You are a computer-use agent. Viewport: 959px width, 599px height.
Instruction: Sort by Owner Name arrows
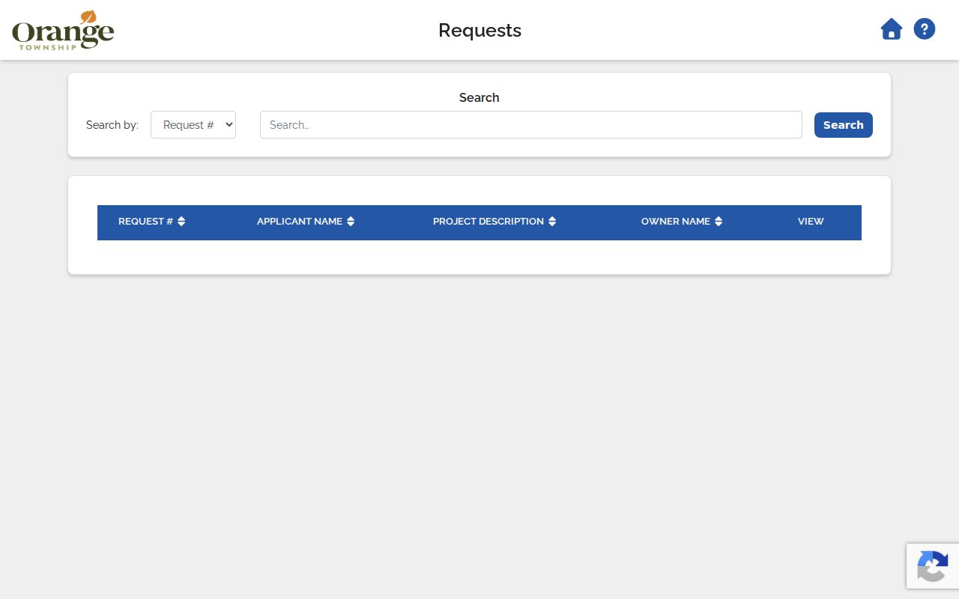719,222
